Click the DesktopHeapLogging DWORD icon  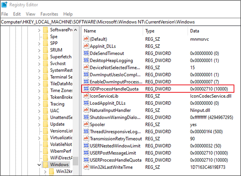86,60
